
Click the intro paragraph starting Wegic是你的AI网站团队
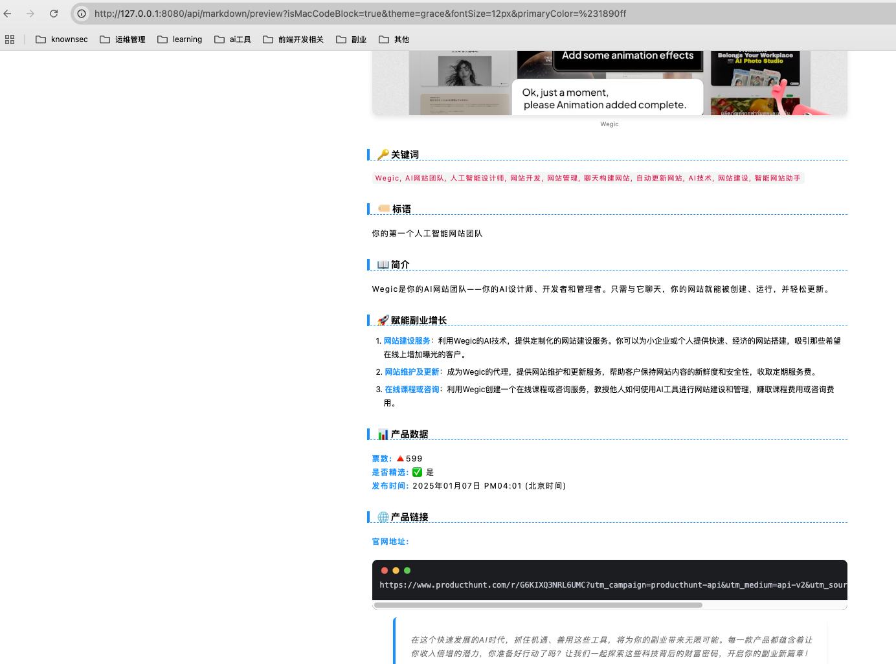602,289
